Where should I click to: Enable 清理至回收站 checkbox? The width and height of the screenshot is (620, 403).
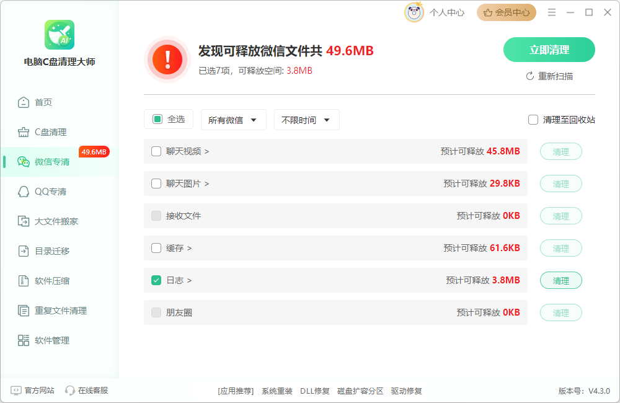pyautogui.click(x=533, y=120)
